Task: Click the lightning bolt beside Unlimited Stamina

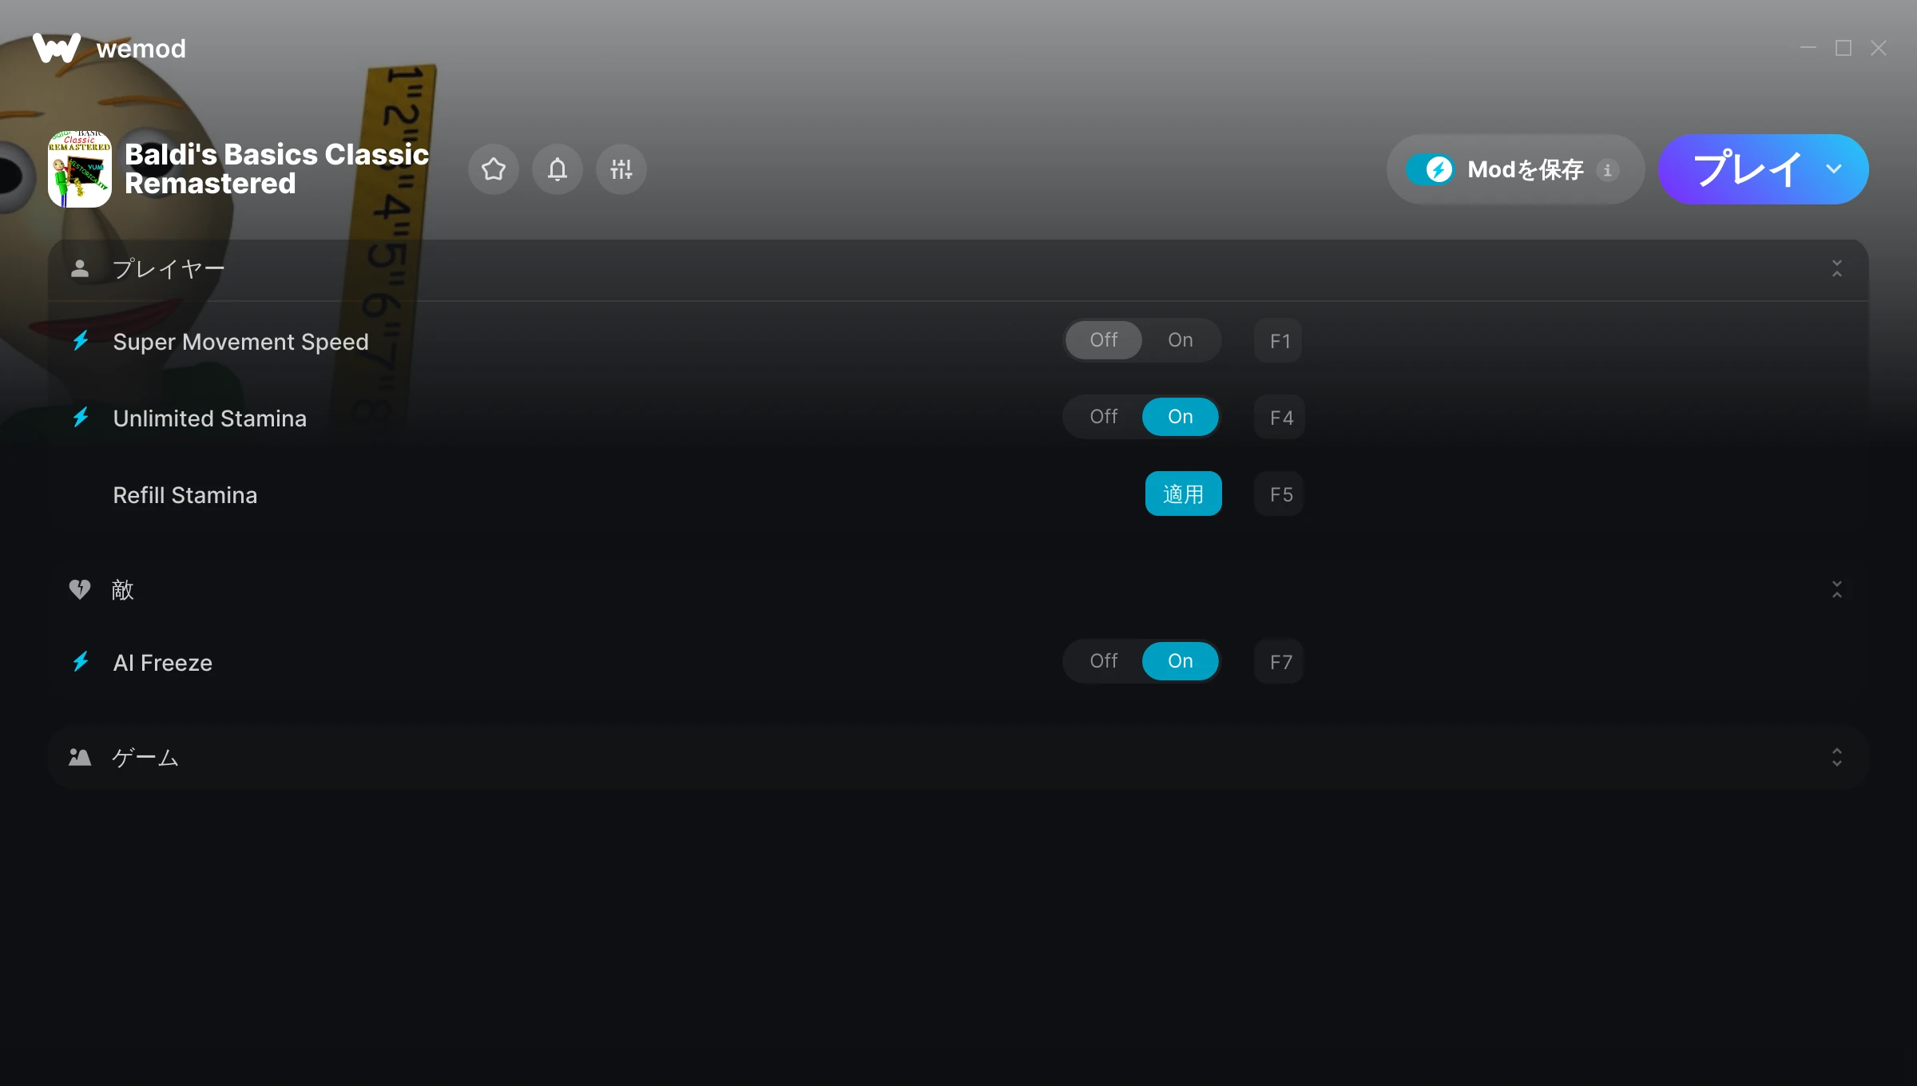Action: coord(81,417)
